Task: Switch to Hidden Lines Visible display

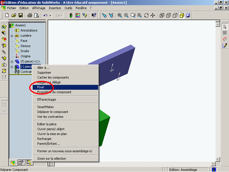Action: tap(169, 15)
